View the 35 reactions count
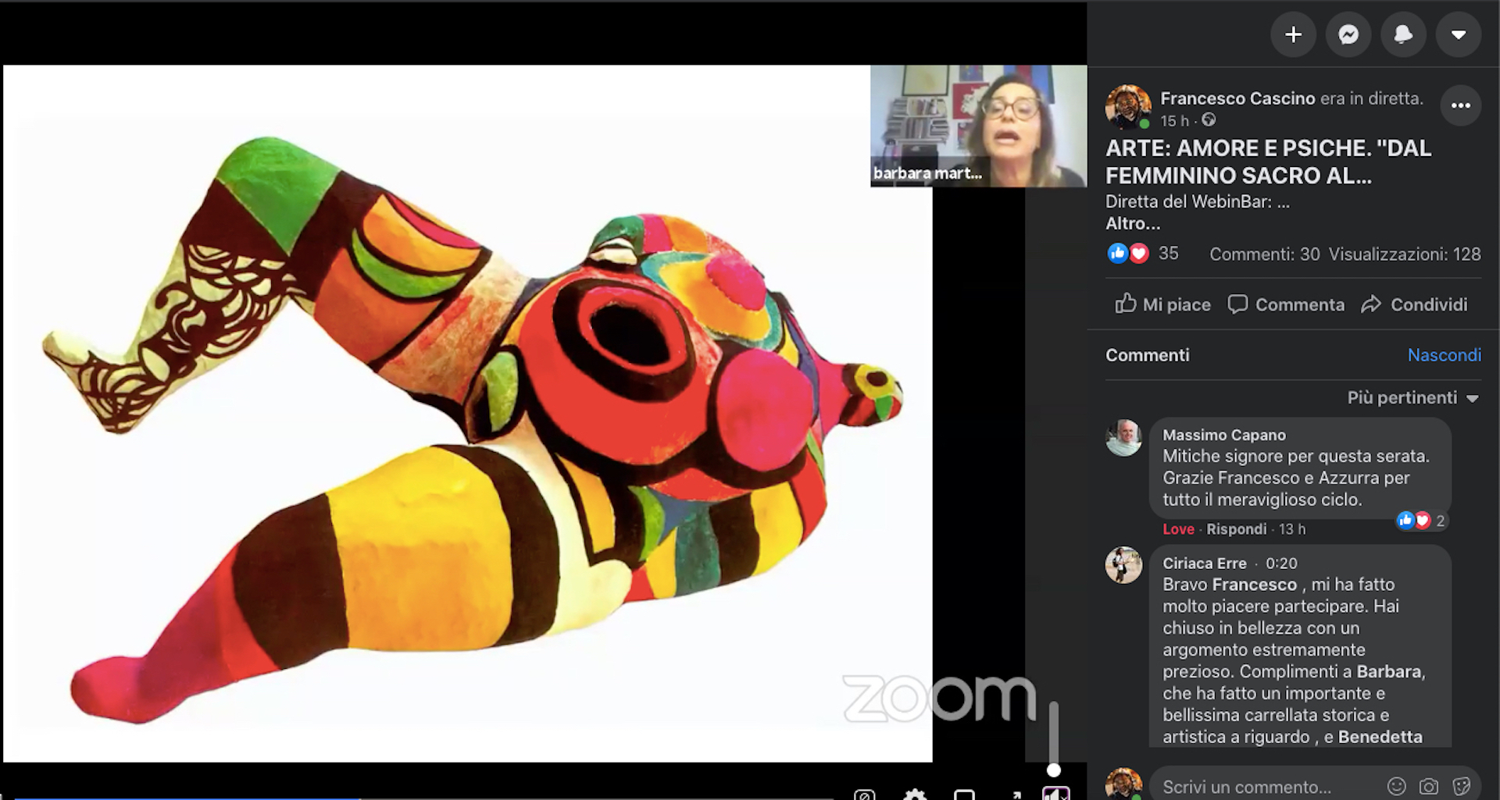Viewport: 1500px width, 800px height. (1168, 253)
